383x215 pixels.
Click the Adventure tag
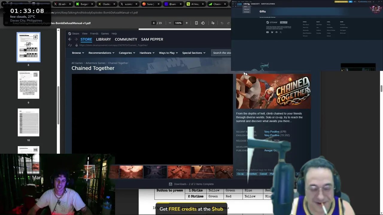pyautogui.click(x=252, y=174)
